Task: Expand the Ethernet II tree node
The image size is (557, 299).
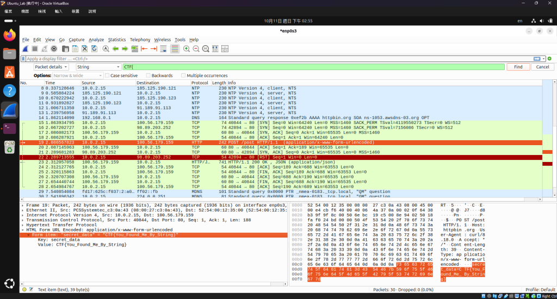Action: coord(23,210)
